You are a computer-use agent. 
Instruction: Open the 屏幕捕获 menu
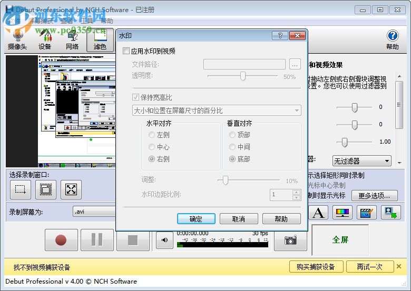[x=41, y=21]
